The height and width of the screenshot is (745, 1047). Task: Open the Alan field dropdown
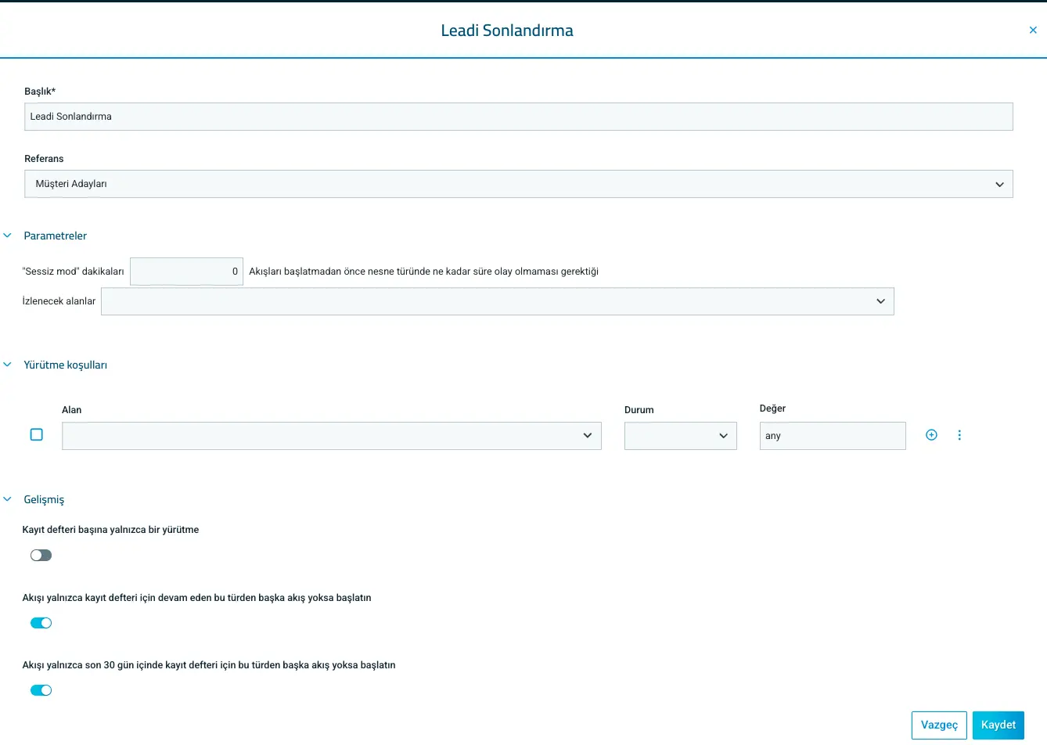tap(332, 436)
